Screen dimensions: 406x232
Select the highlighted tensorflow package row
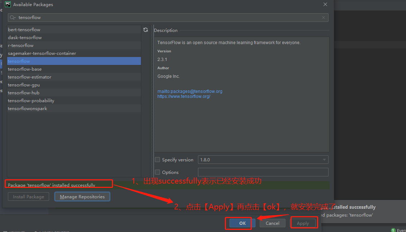point(74,61)
